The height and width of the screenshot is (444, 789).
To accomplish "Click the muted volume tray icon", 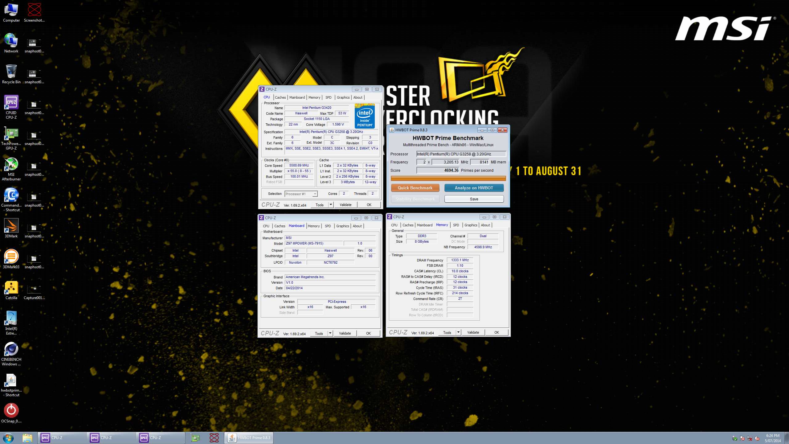I will (x=757, y=438).
